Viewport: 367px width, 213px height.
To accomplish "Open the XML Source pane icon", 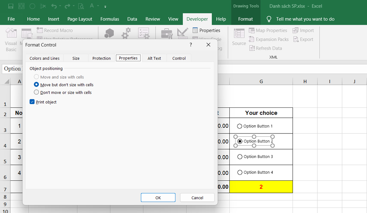I will [239, 33].
